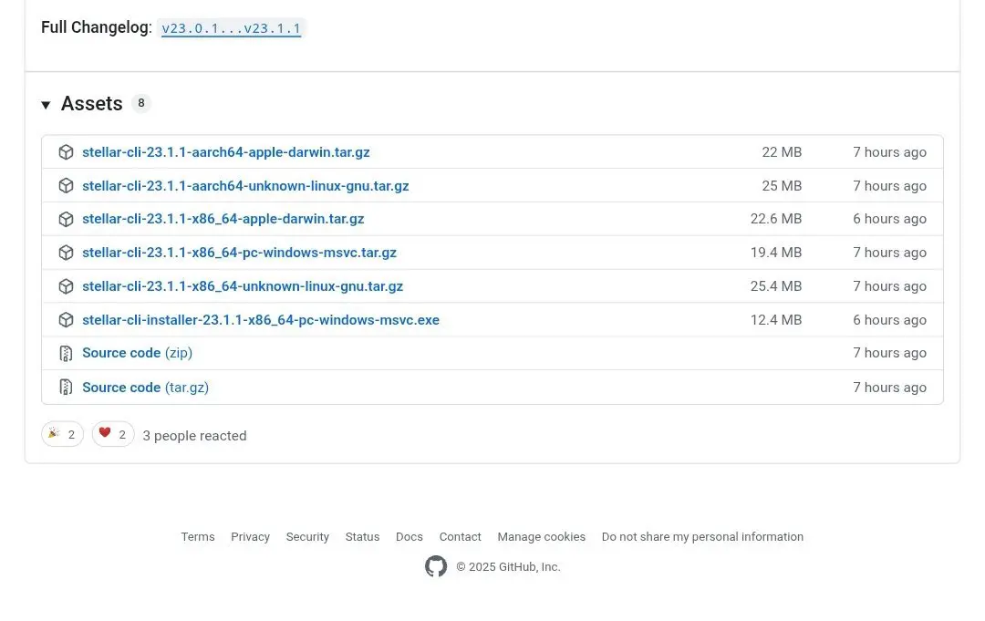Click the GitHub Octocat logo in footer
This screenshot has width=985, height=621.
[x=436, y=566]
